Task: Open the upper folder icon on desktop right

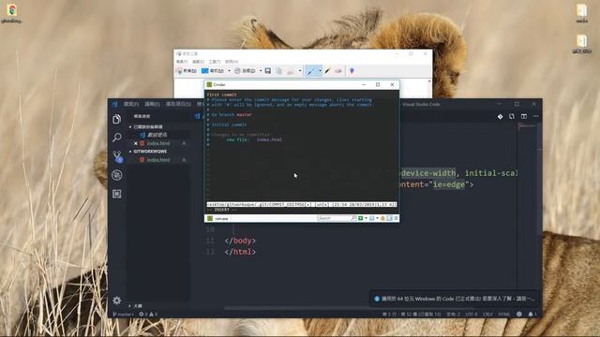Action: (x=581, y=13)
